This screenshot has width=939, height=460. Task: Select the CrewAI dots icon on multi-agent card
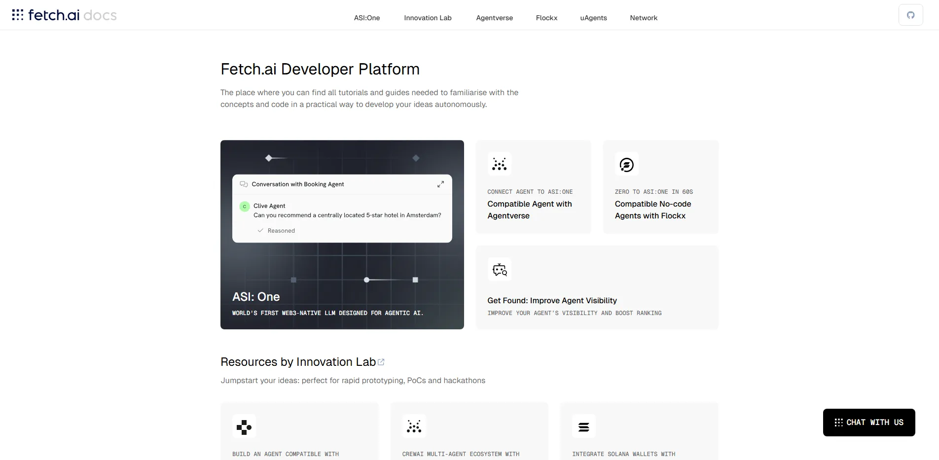[x=414, y=426]
